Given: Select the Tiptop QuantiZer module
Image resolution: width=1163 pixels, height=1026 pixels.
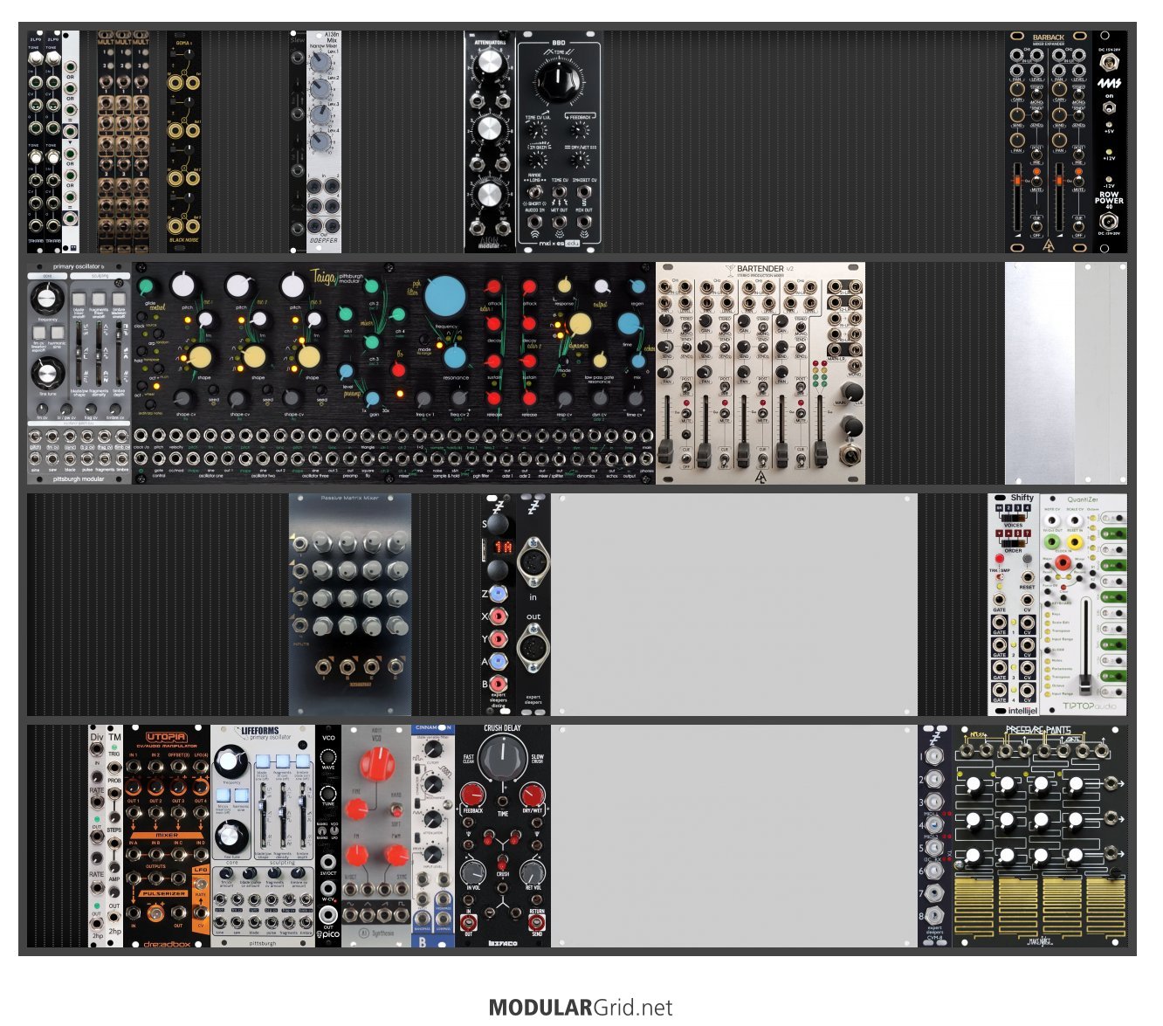Looking at the screenshot, I should pyautogui.click(x=1084, y=605).
